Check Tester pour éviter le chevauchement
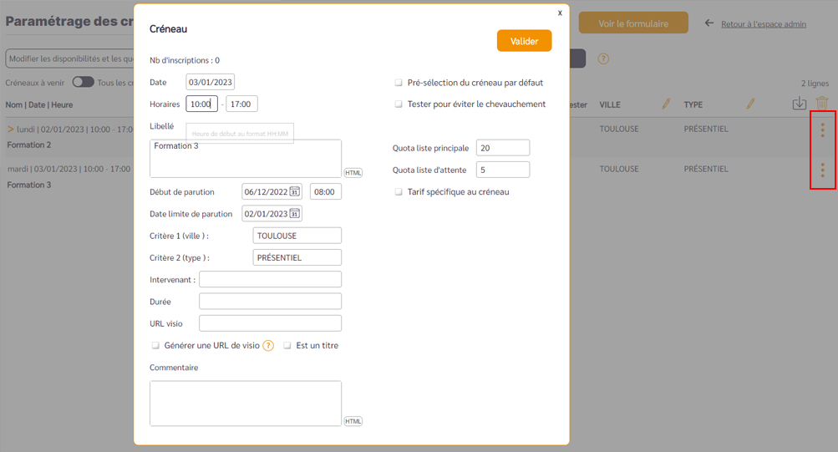Image resolution: width=838 pixels, height=452 pixels. [399, 104]
